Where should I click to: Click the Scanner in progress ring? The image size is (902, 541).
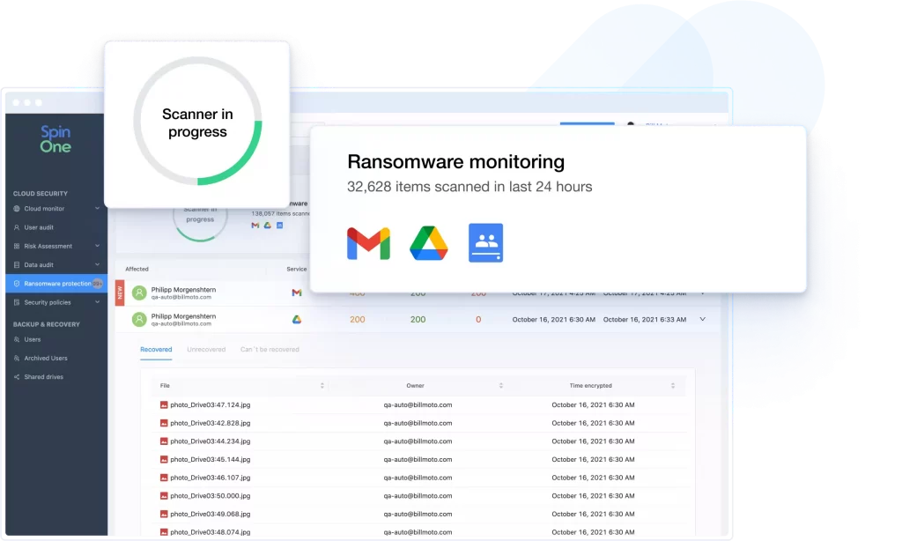197,122
